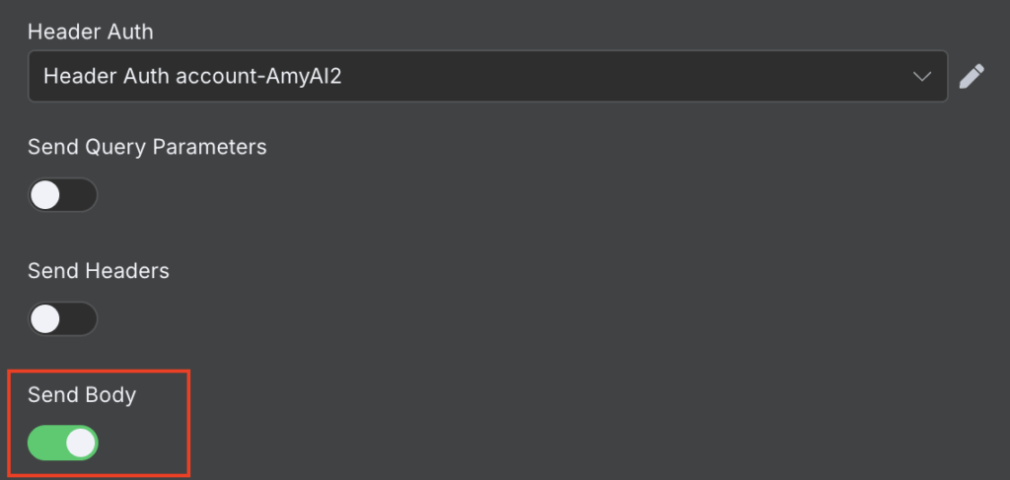Click empty area inside Header Auth combo box
The image size is (1010, 480).
pos(624,77)
